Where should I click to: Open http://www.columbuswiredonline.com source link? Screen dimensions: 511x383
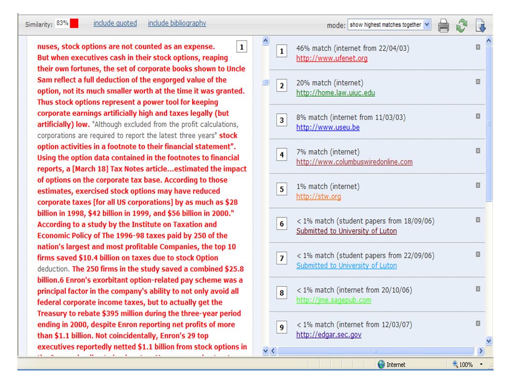point(354,162)
